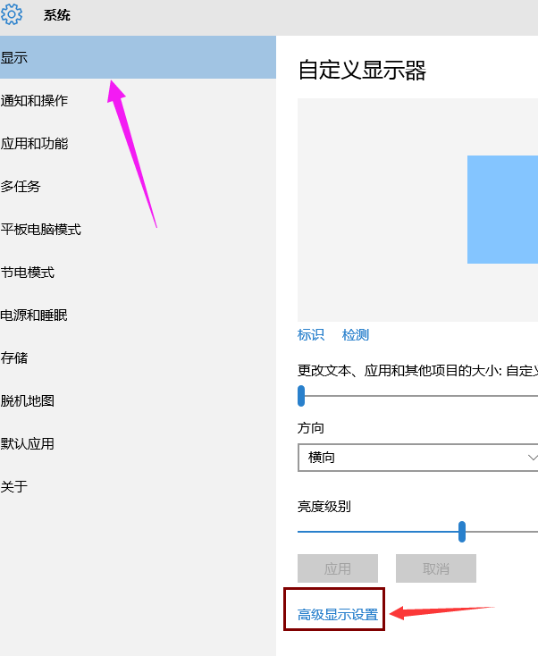The image size is (538, 656).
Task: Open the 高级显示设置 link
Action: tap(338, 615)
